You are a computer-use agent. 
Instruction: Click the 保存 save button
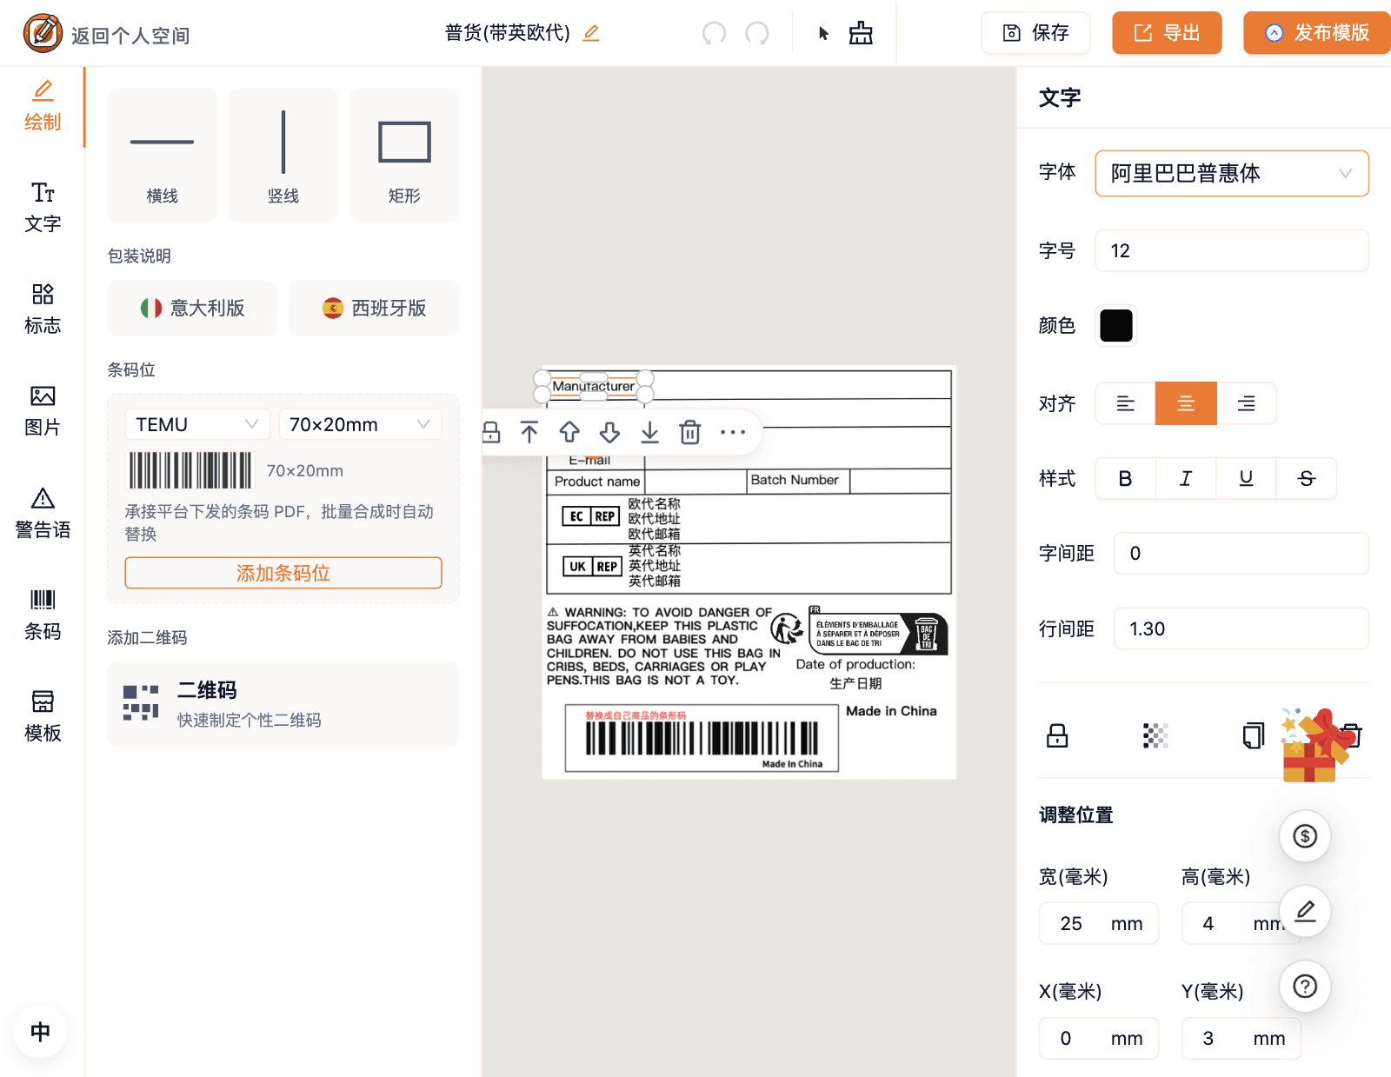pos(1035,33)
